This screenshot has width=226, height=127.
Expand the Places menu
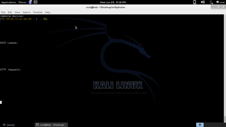pos(22,2)
